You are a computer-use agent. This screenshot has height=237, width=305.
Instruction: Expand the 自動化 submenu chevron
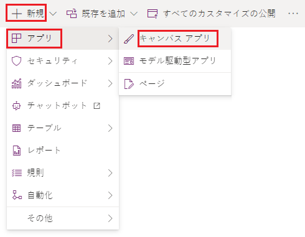pos(110,195)
